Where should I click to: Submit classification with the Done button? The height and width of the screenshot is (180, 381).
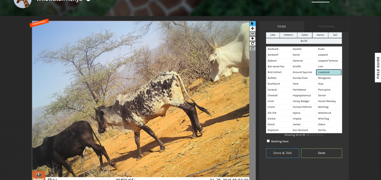pyautogui.click(x=321, y=153)
